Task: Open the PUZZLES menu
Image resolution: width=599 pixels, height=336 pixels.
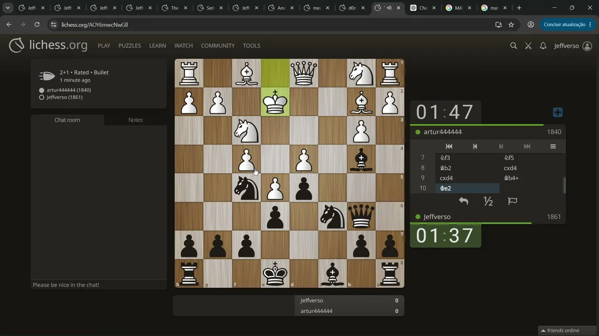Action: coord(130,46)
